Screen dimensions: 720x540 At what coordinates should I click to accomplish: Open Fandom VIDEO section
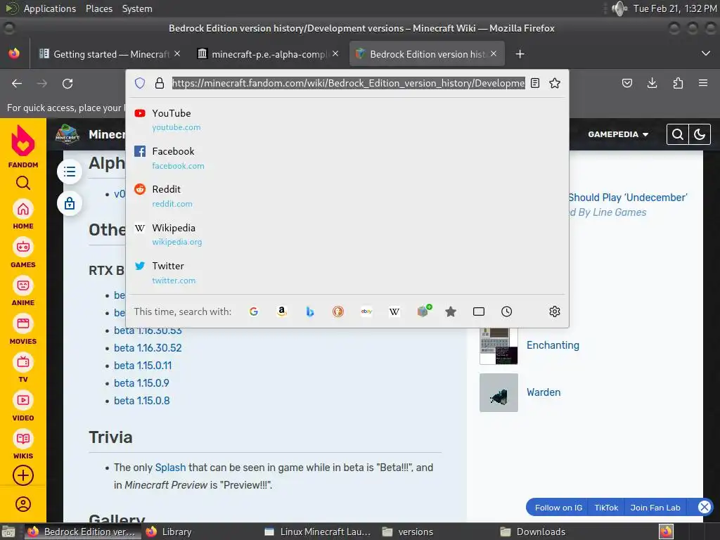coord(23,406)
